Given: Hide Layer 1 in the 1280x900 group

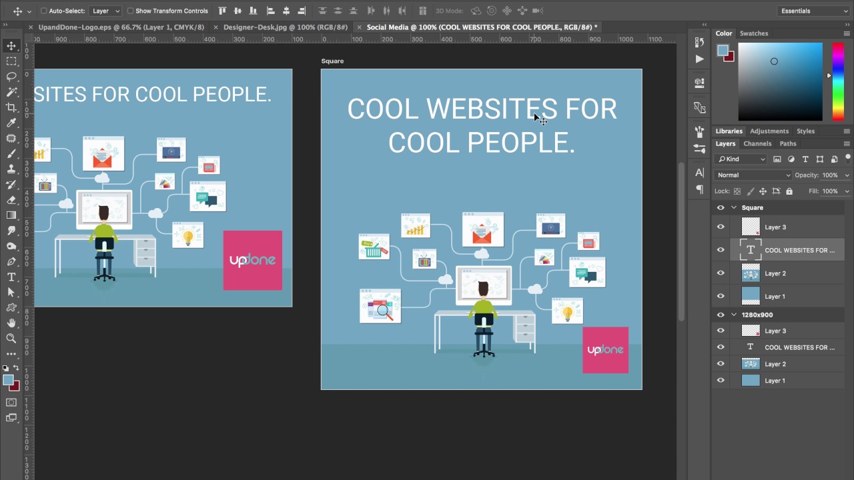Looking at the screenshot, I should [x=721, y=381].
